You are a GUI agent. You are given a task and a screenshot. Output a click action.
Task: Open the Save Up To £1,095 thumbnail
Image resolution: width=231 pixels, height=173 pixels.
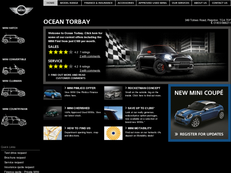click(113, 113)
